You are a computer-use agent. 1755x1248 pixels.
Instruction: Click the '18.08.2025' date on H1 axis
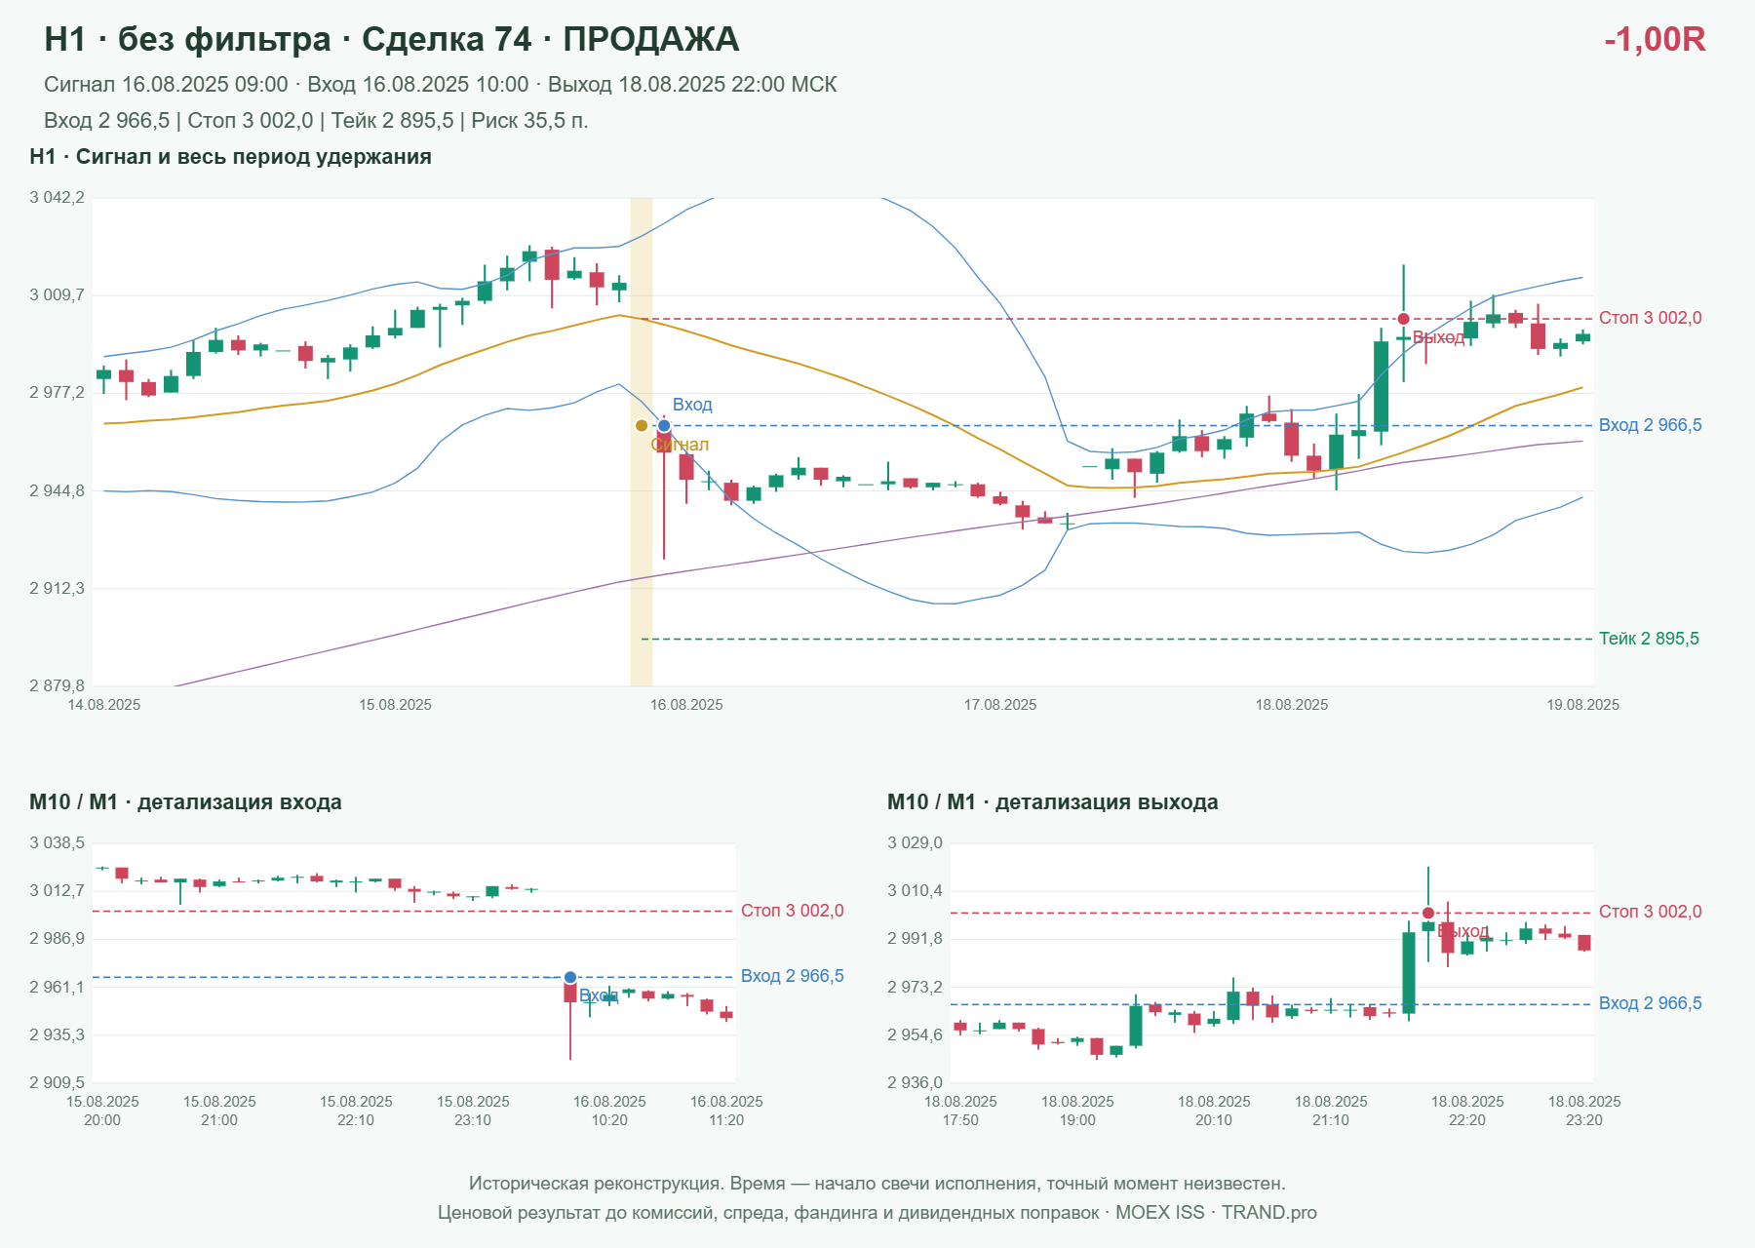1292,705
